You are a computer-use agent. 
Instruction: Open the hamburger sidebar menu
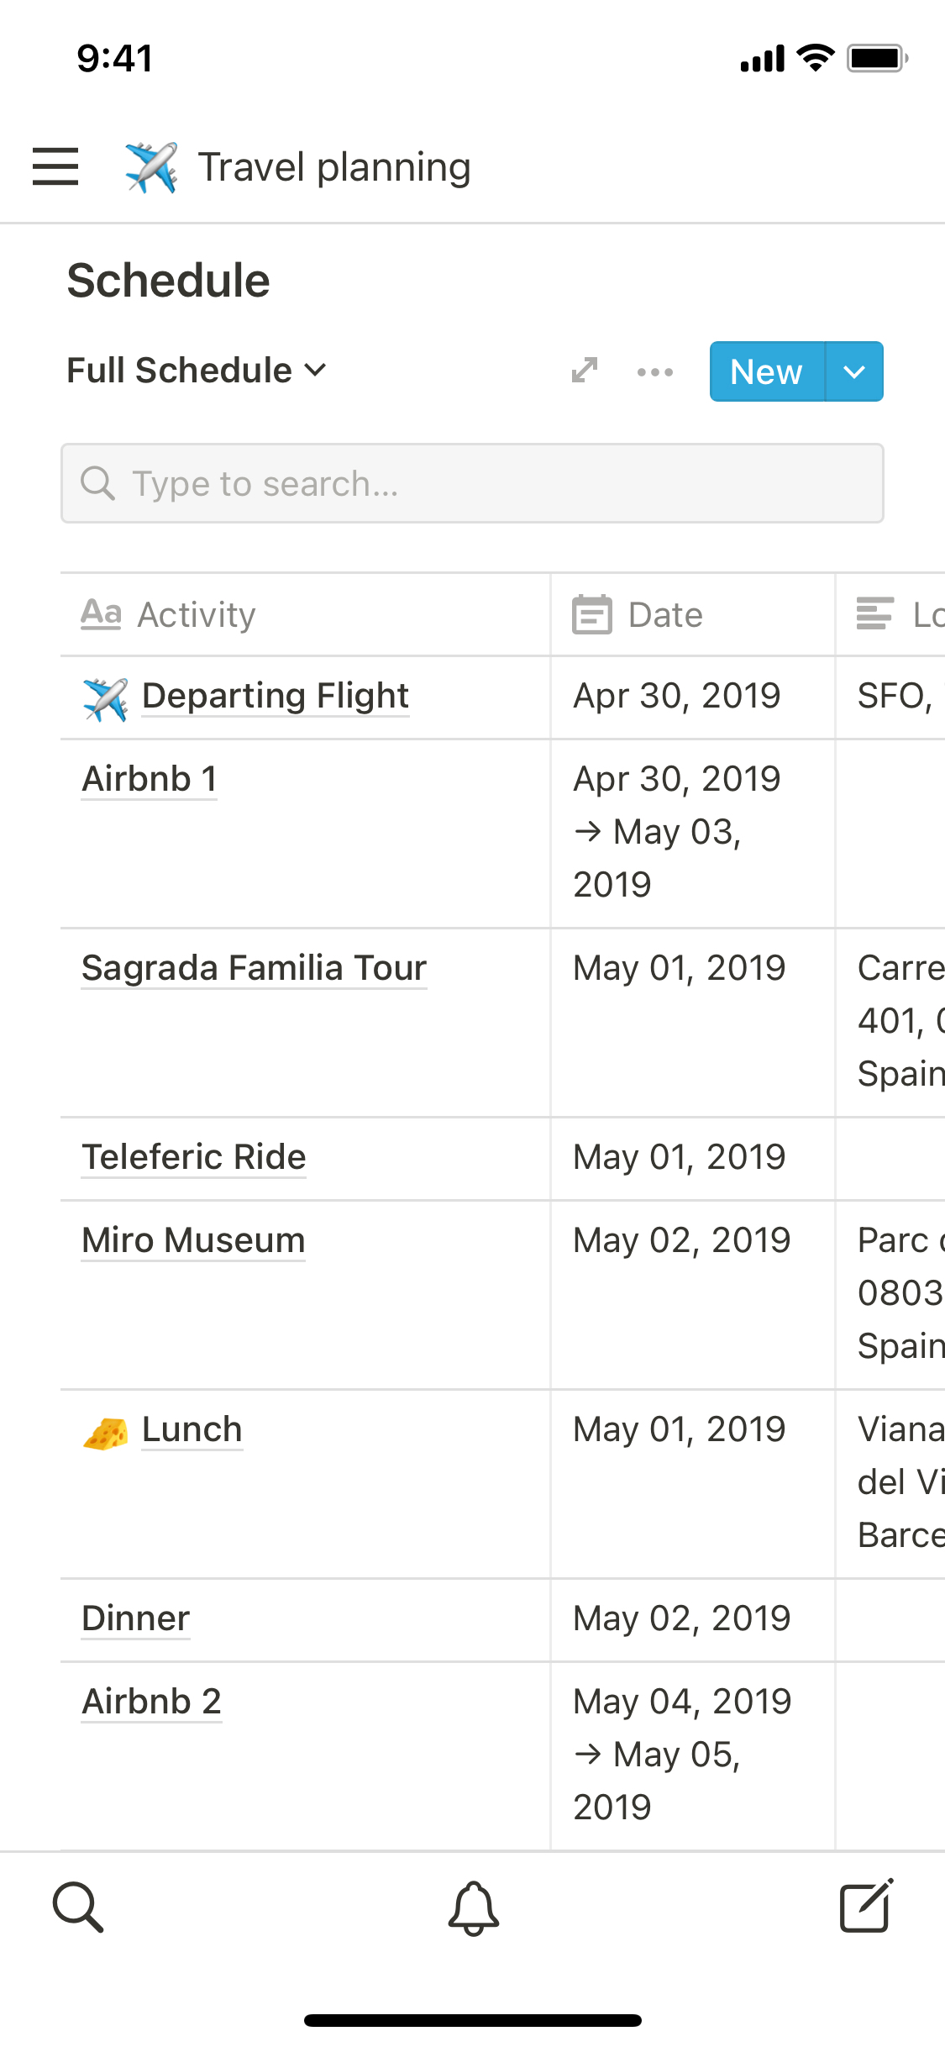(55, 166)
